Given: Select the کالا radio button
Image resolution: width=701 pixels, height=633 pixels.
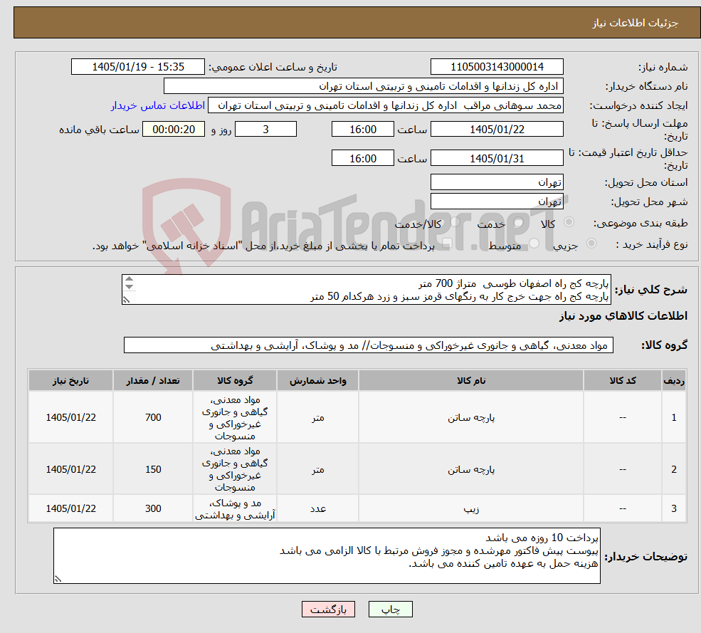Looking at the screenshot, I should (x=569, y=222).
